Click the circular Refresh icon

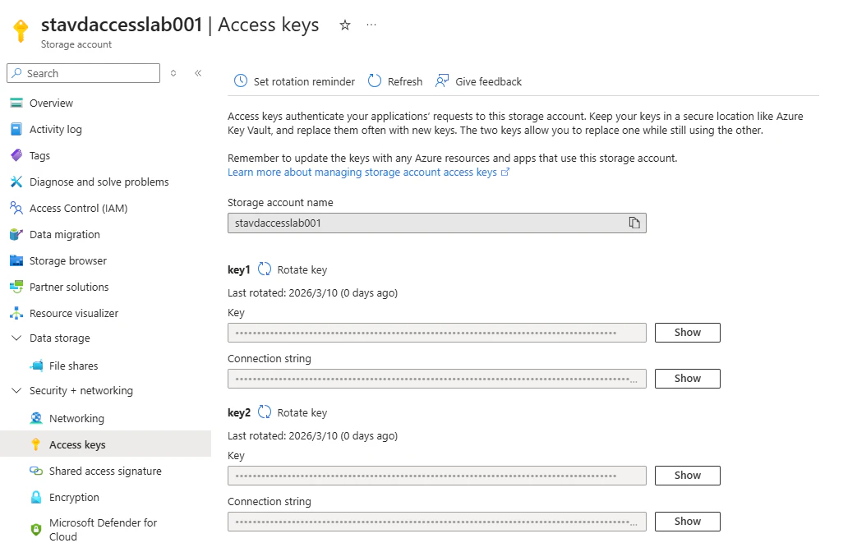(x=375, y=80)
